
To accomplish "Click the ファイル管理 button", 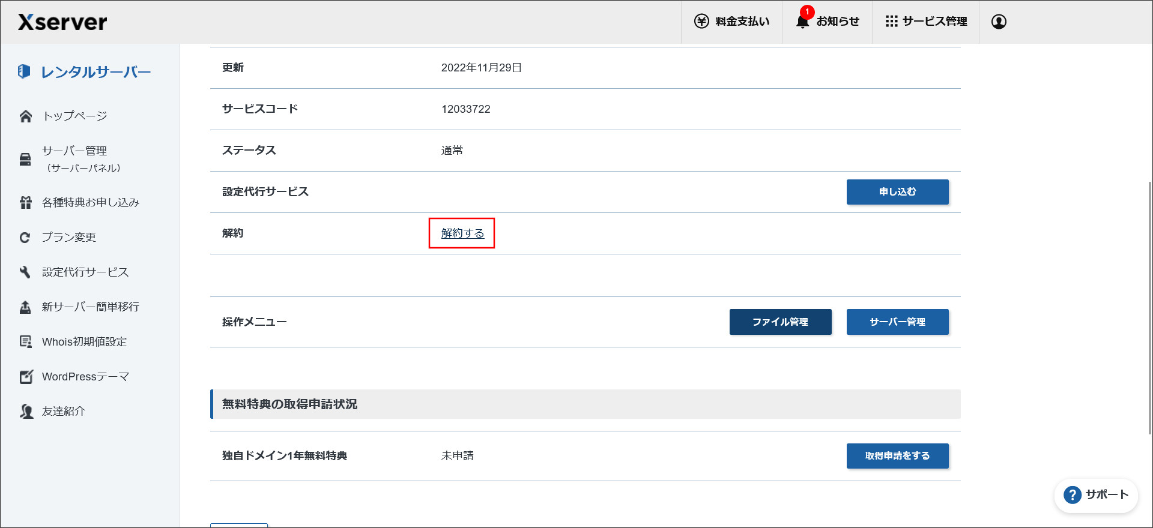I will (x=780, y=322).
